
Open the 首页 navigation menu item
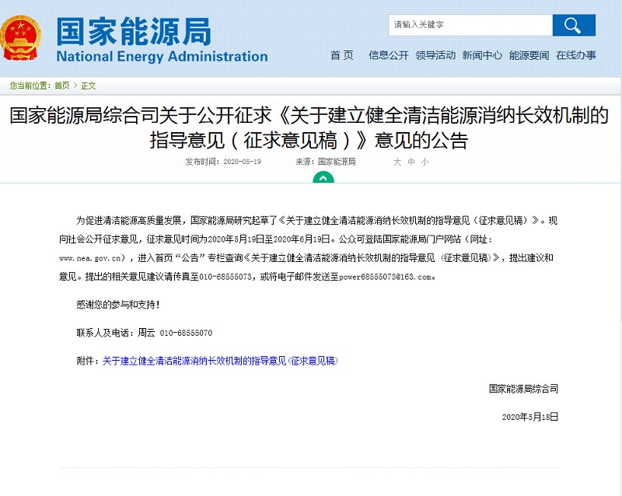(x=341, y=55)
